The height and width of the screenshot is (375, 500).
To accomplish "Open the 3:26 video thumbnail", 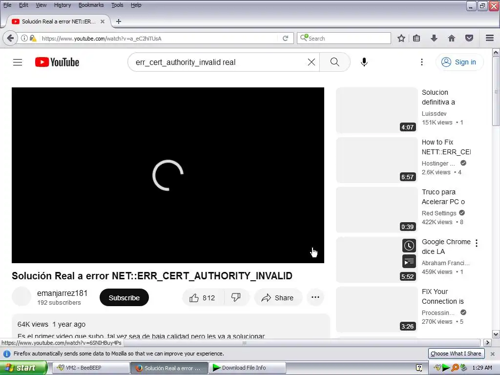I will tap(376, 309).
